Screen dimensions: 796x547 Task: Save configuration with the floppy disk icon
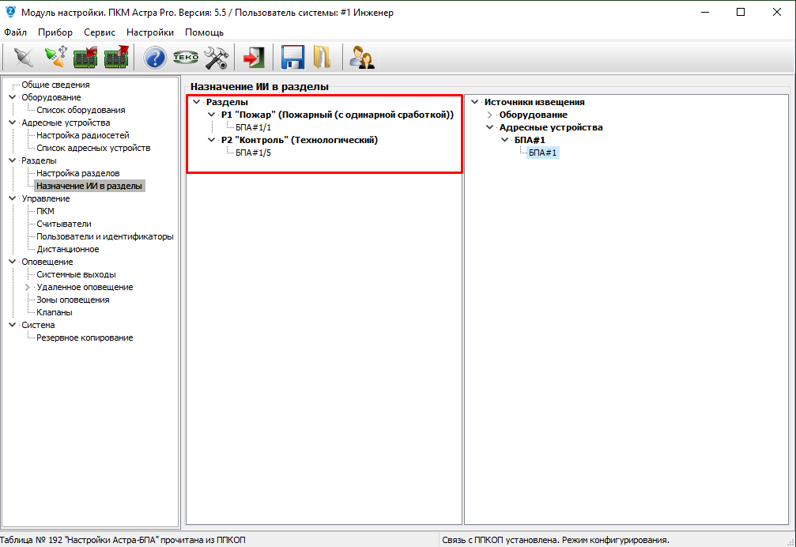click(x=292, y=57)
